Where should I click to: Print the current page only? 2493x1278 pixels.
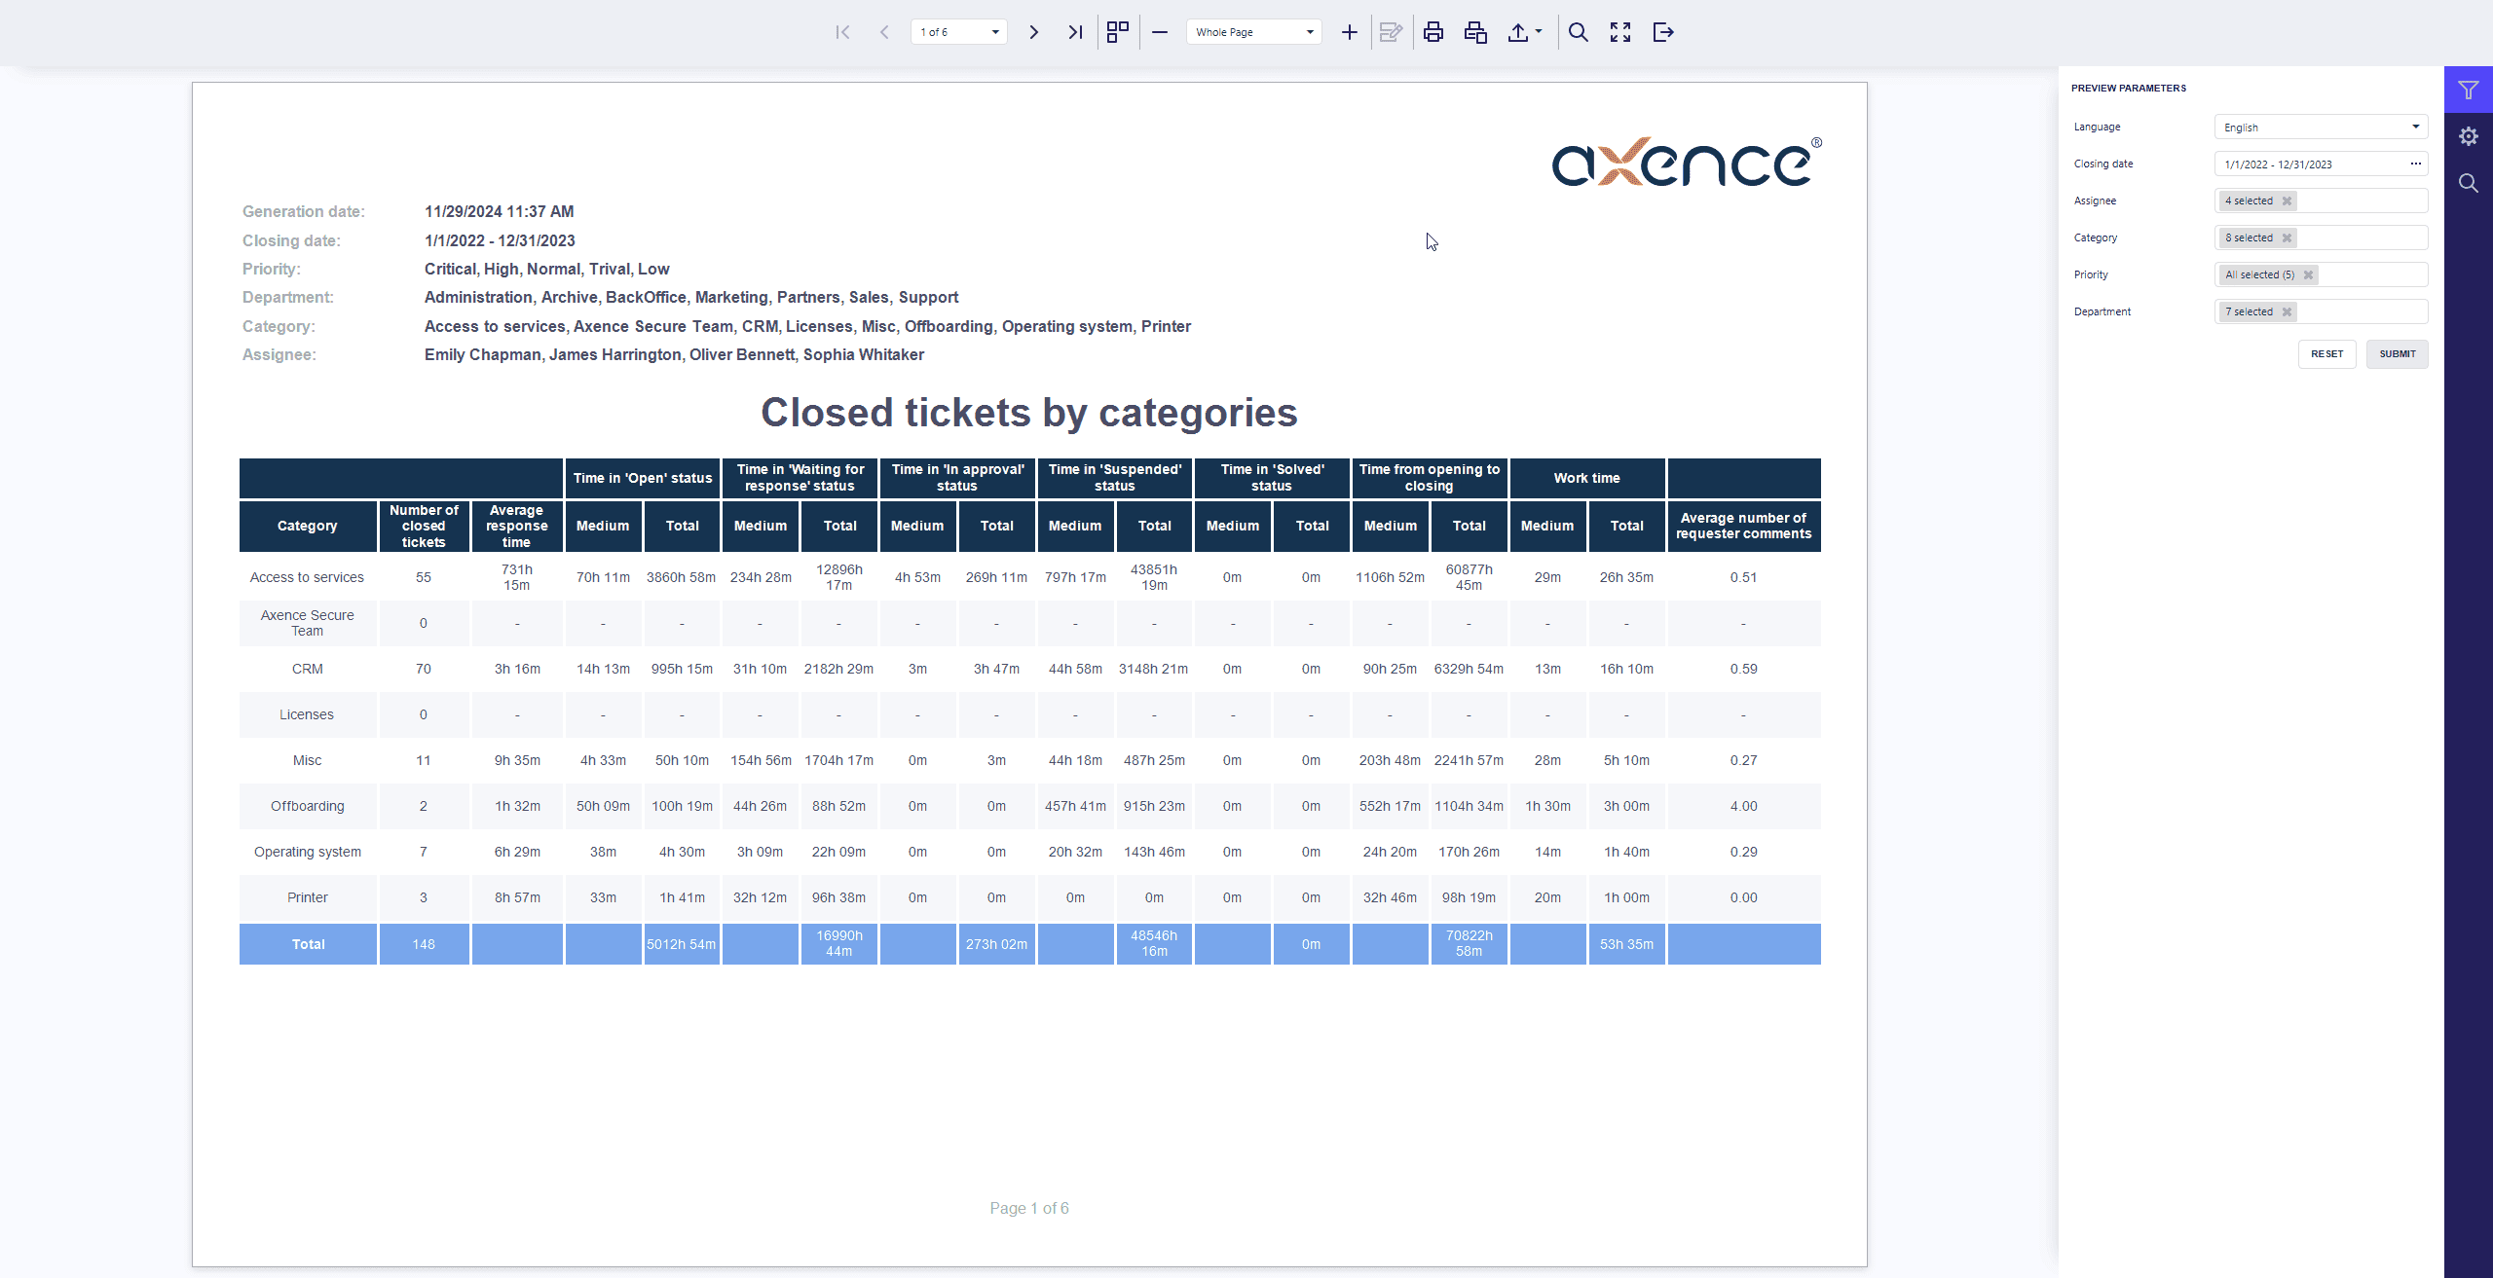click(x=1475, y=32)
